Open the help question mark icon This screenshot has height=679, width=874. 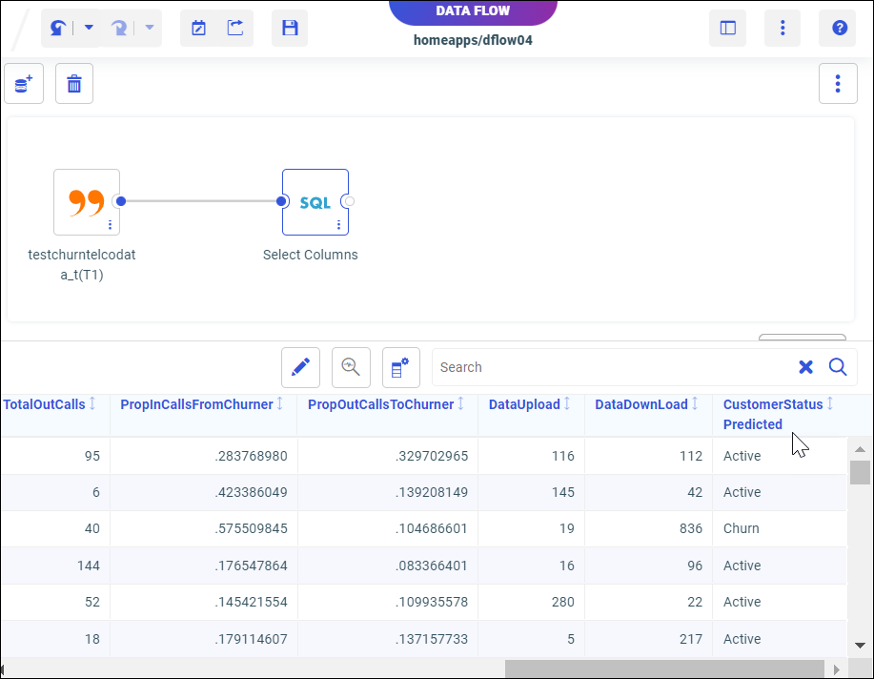(839, 28)
